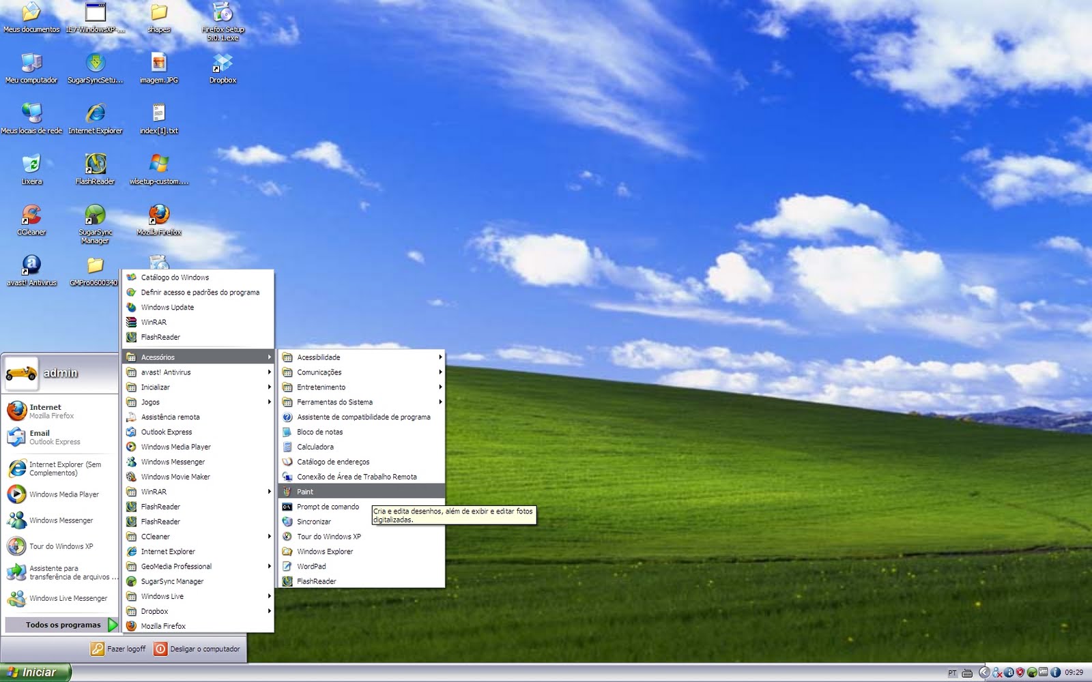Select the FlashReader desktop shortcut

(x=96, y=170)
